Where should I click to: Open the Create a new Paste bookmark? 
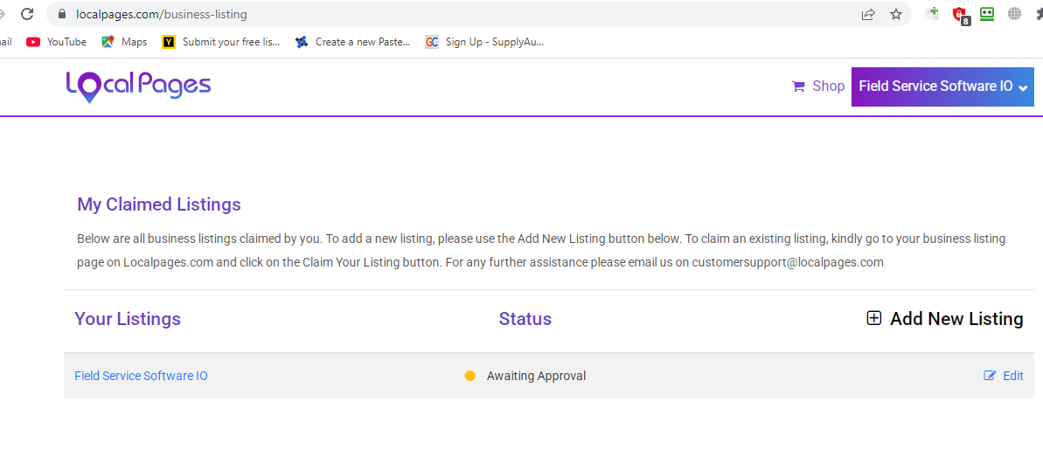tap(353, 42)
